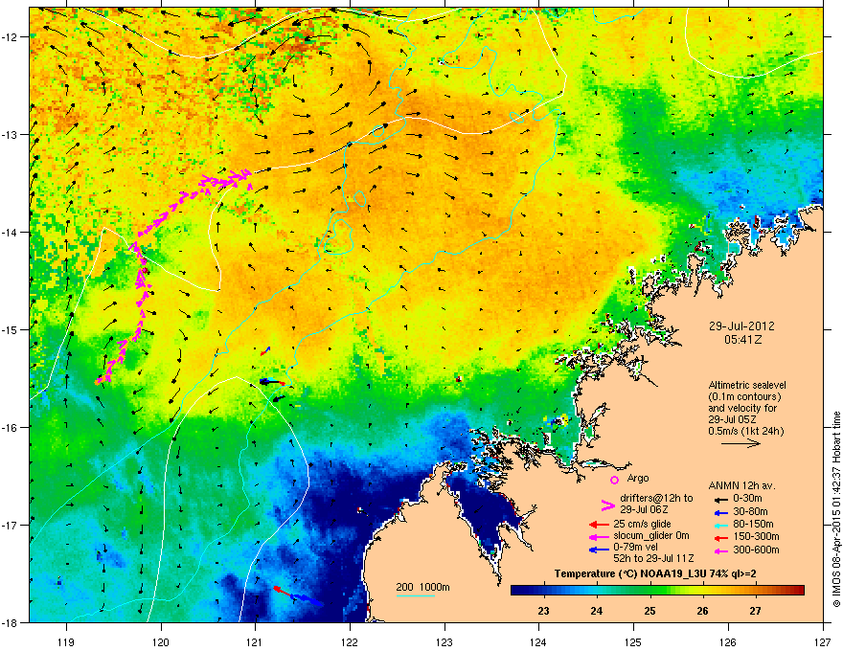Click the slocum_glider 0m label
Viewport: 843px width, 651px height.
tap(651, 536)
